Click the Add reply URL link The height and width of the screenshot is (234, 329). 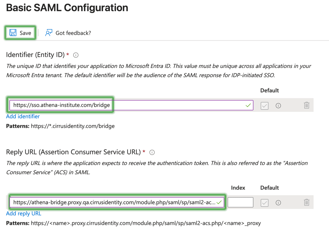[24, 213]
